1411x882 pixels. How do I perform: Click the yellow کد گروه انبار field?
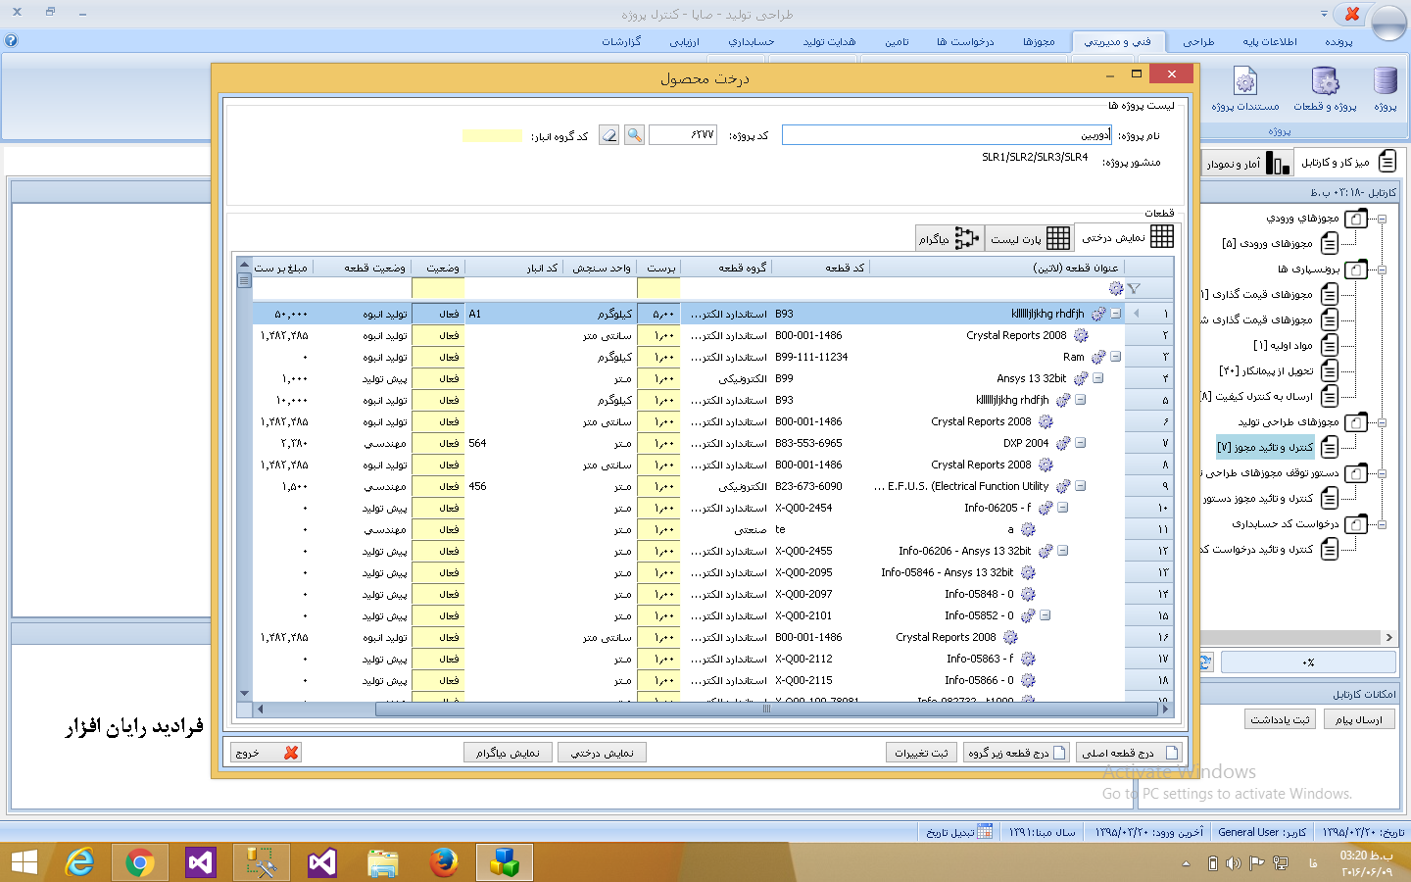pos(492,136)
